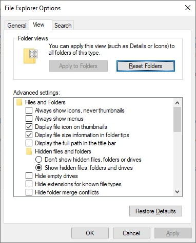Enable Hide extensions for known file types
This screenshot has width=196, height=243.
(x=29, y=184)
